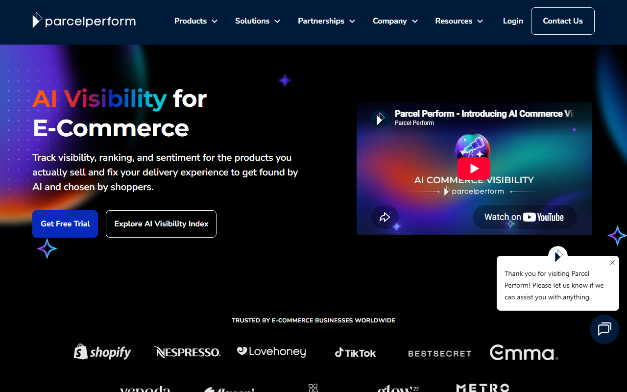Open the Partnerships menu
The height and width of the screenshot is (392, 627).
tap(321, 21)
